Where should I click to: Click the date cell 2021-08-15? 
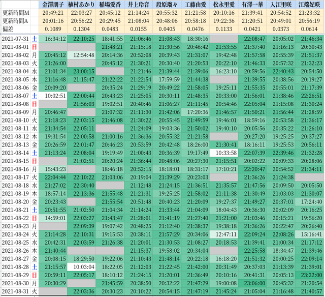tap(15, 161)
